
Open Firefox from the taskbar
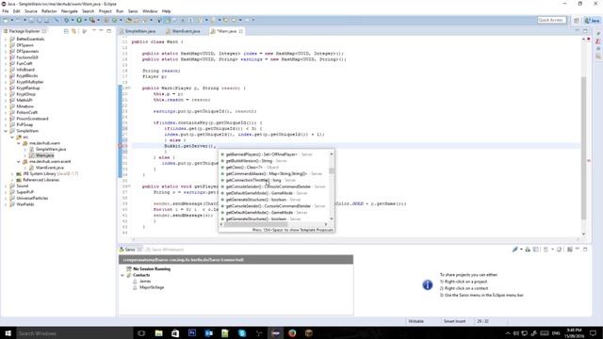pyautogui.click(x=292, y=333)
